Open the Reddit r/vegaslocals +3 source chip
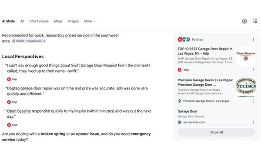This screenshot has height=163, width=261. click(x=29, y=41)
